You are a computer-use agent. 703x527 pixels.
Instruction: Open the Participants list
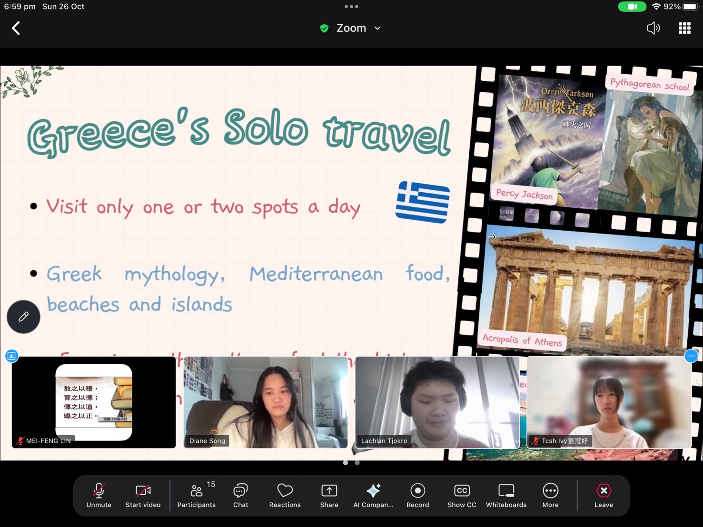coord(196,495)
